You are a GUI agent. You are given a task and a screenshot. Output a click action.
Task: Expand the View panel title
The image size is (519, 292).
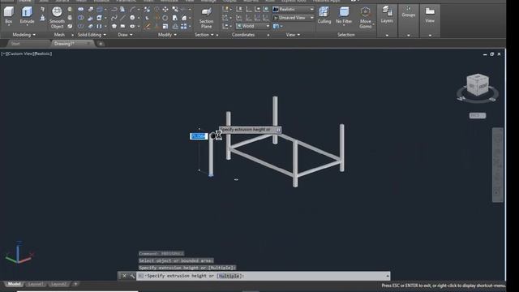(x=293, y=35)
